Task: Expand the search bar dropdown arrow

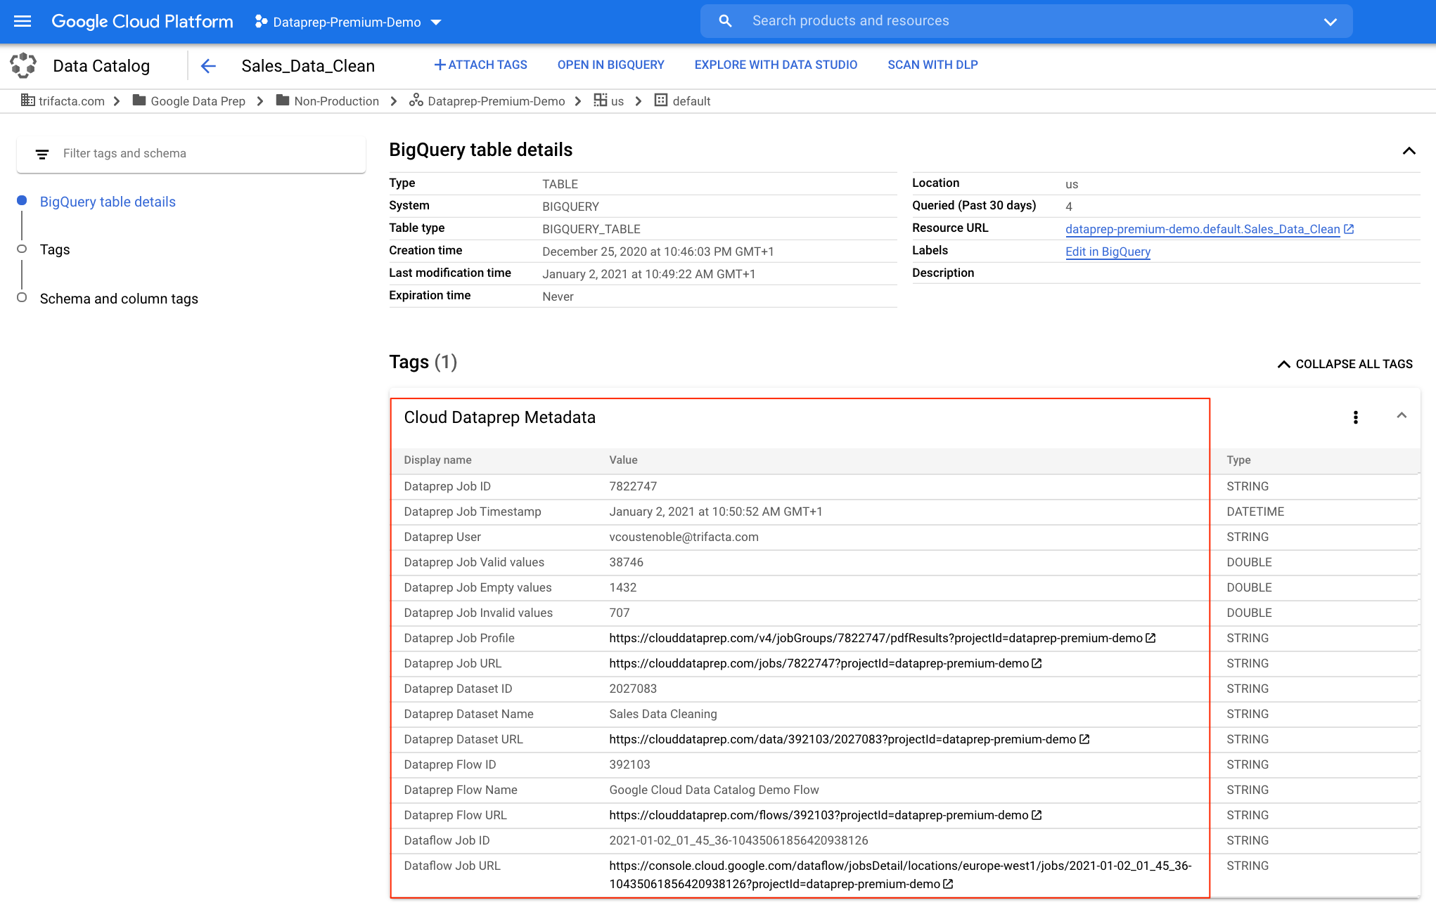Action: [x=1330, y=22]
